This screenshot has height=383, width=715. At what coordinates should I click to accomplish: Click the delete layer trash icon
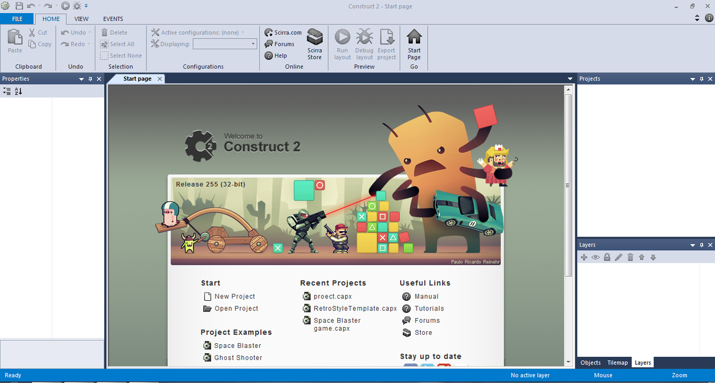pyautogui.click(x=630, y=257)
